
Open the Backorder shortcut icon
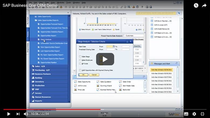tap(120, 90)
